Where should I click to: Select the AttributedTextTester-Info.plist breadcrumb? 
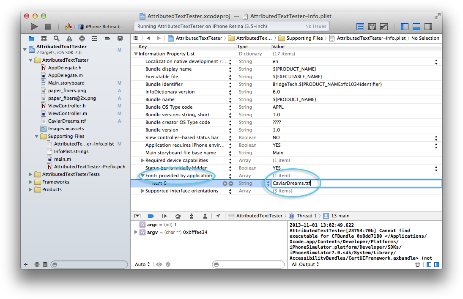coord(367,38)
